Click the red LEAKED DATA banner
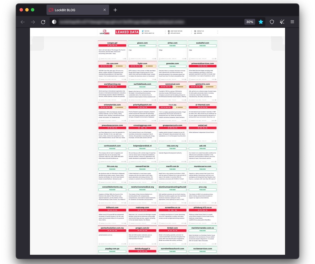The width and height of the screenshot is (315, 264). 127,32
